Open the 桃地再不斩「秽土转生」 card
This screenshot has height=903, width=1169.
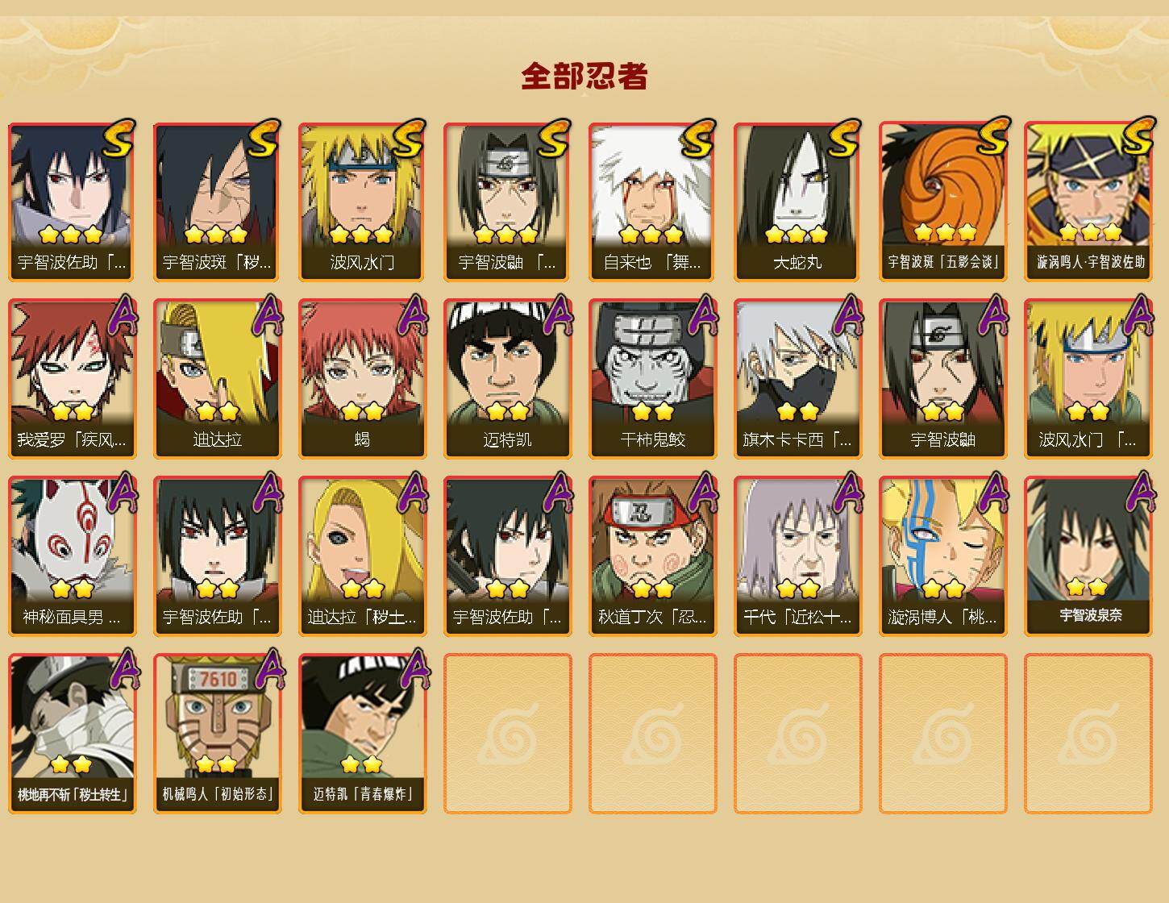click(72, 734)
